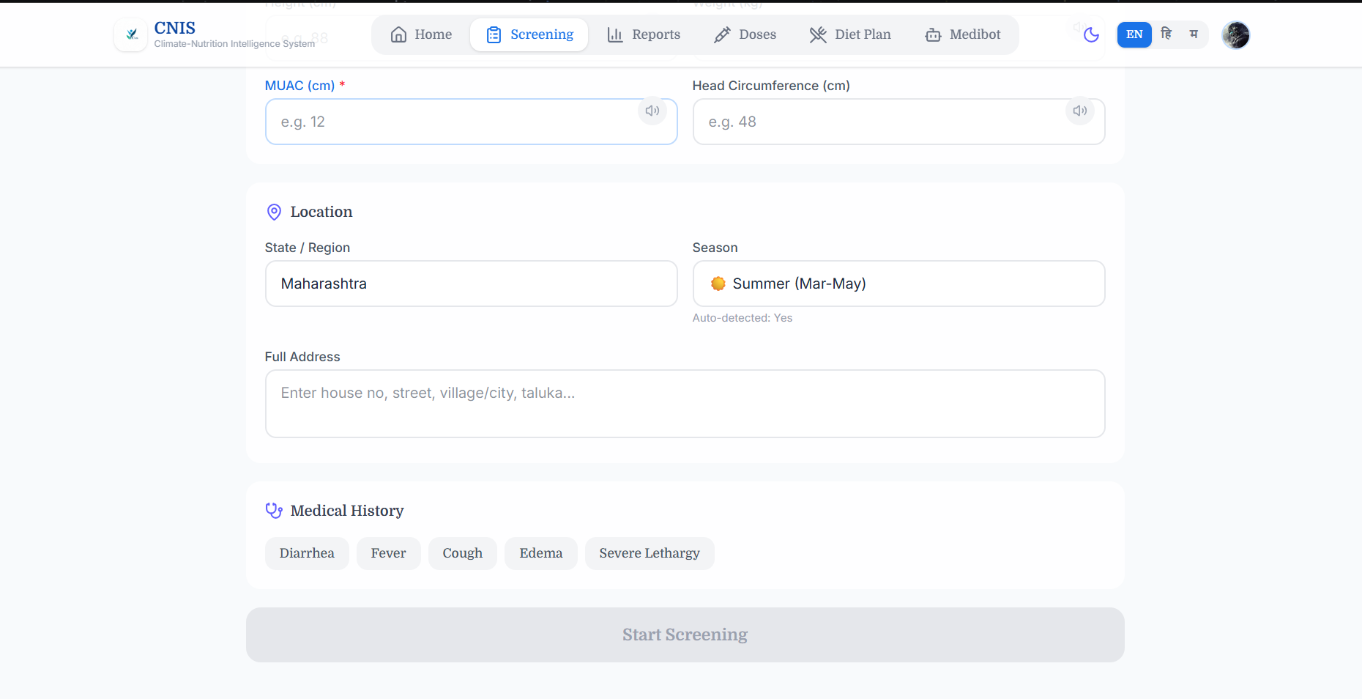Click the Start Screening button
The image size is (1362, 699).
pos(685,635)
